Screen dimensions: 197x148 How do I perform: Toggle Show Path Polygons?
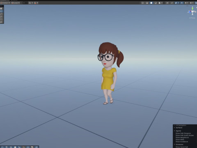click(x=183, y=133)
